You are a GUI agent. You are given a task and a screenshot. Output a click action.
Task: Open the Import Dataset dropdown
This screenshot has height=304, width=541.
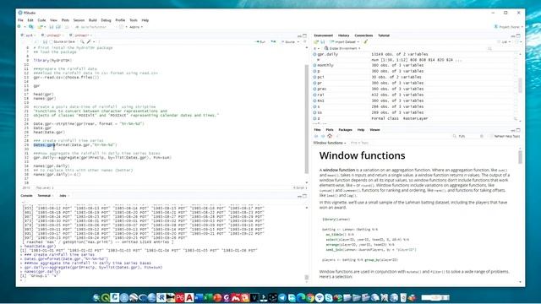click(344, 41)
